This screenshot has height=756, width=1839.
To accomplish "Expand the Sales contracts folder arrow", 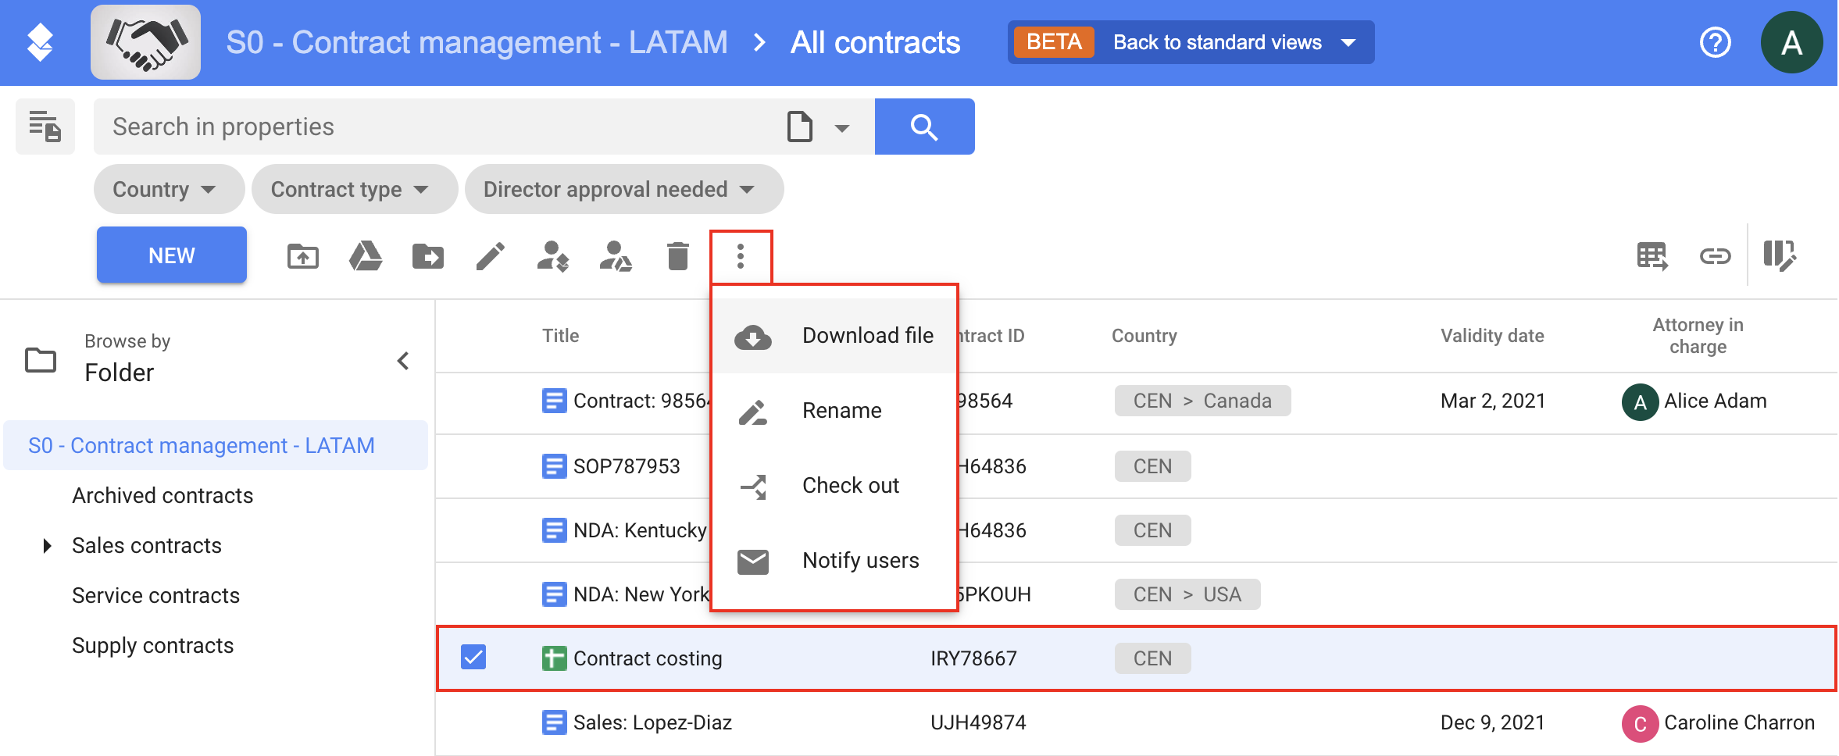I will (47, 546).
